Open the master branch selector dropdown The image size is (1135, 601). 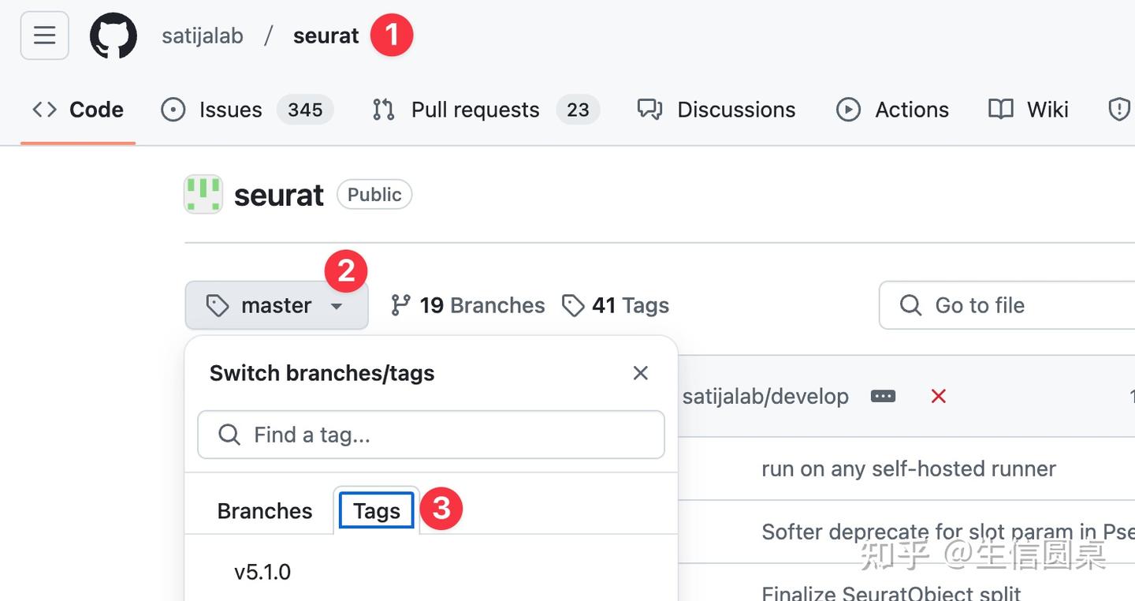[276, 305]
